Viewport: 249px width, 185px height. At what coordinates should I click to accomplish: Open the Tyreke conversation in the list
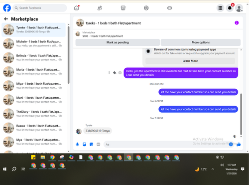click(x=33, y=30)
